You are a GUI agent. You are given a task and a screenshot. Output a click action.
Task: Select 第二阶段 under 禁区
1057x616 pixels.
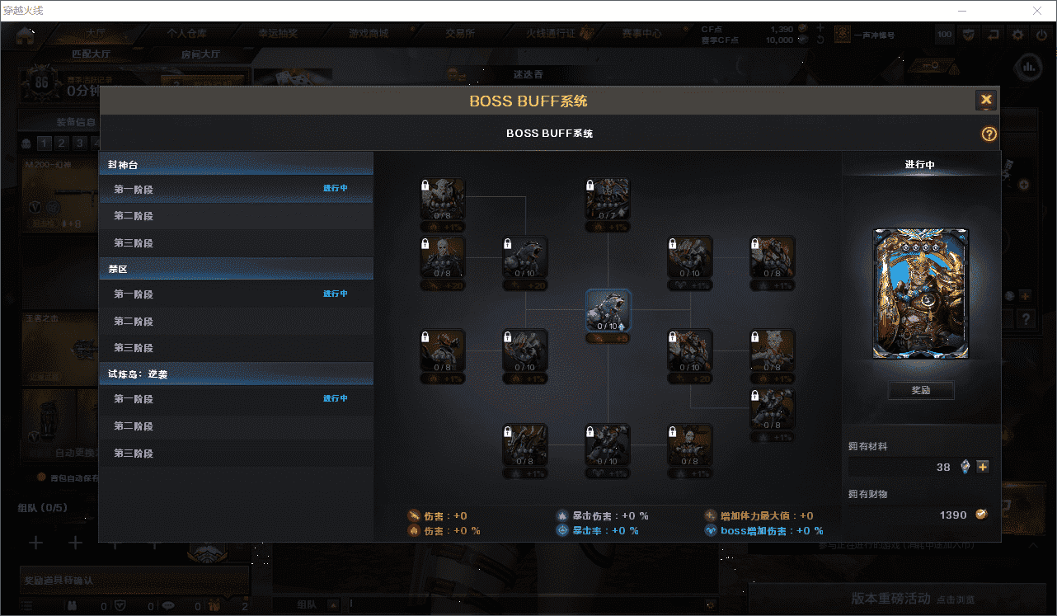236,321
